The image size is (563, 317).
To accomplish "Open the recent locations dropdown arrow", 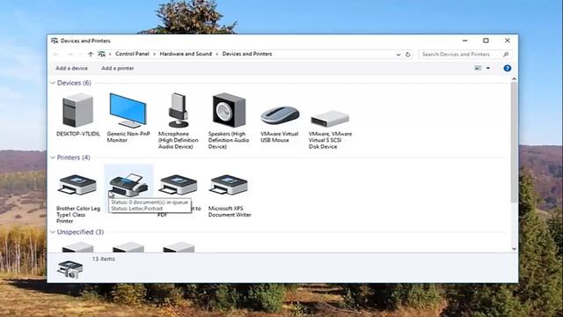I will [81, 55].
